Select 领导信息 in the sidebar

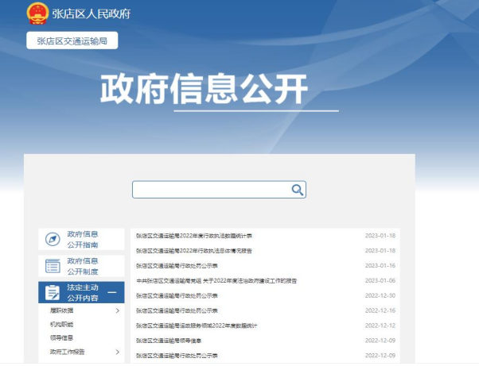tap(61, 337)
